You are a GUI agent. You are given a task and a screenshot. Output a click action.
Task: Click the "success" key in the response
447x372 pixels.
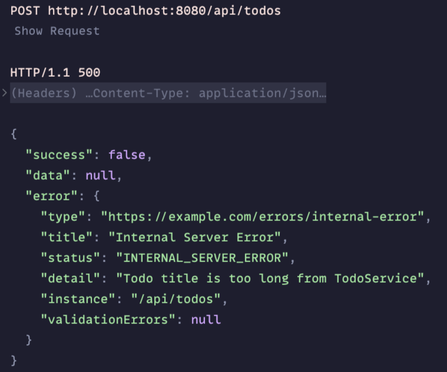[59, 155]
